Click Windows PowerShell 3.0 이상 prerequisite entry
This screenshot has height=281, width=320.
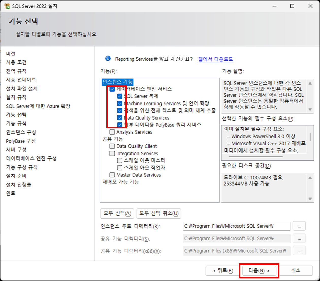(x=263, y=136)
